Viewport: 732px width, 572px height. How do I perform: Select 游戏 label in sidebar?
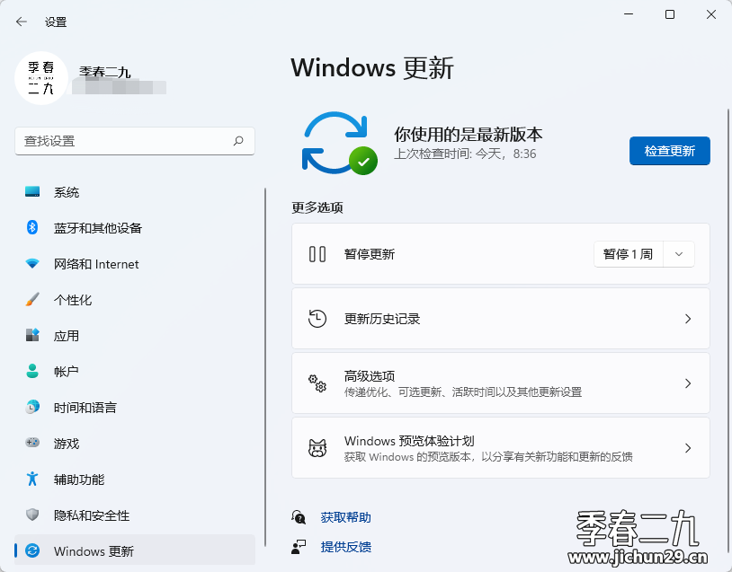click(x=67, y=444)
